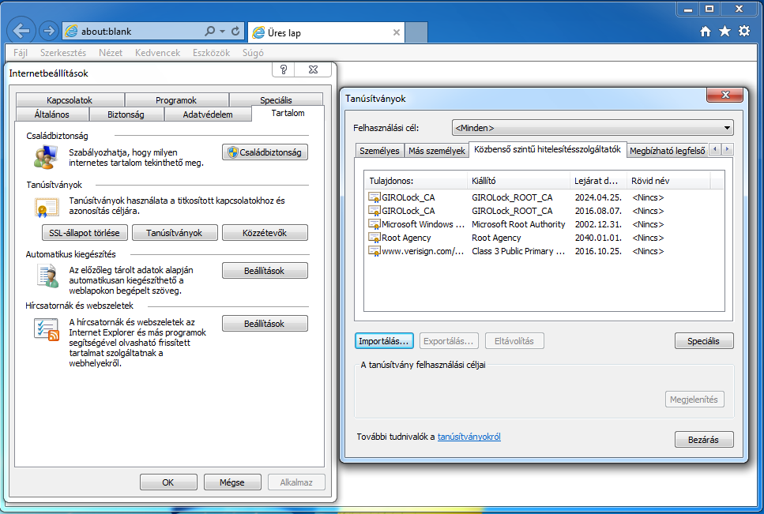This screenshot has width=764, height=514.
Task: Click SSL-állapot törlése button
Action: pyautogui.click(x=85, y=233)
